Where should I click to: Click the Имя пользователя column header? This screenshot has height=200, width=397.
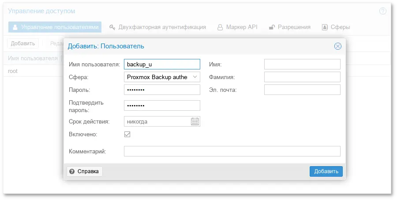[x=33, y=58]
